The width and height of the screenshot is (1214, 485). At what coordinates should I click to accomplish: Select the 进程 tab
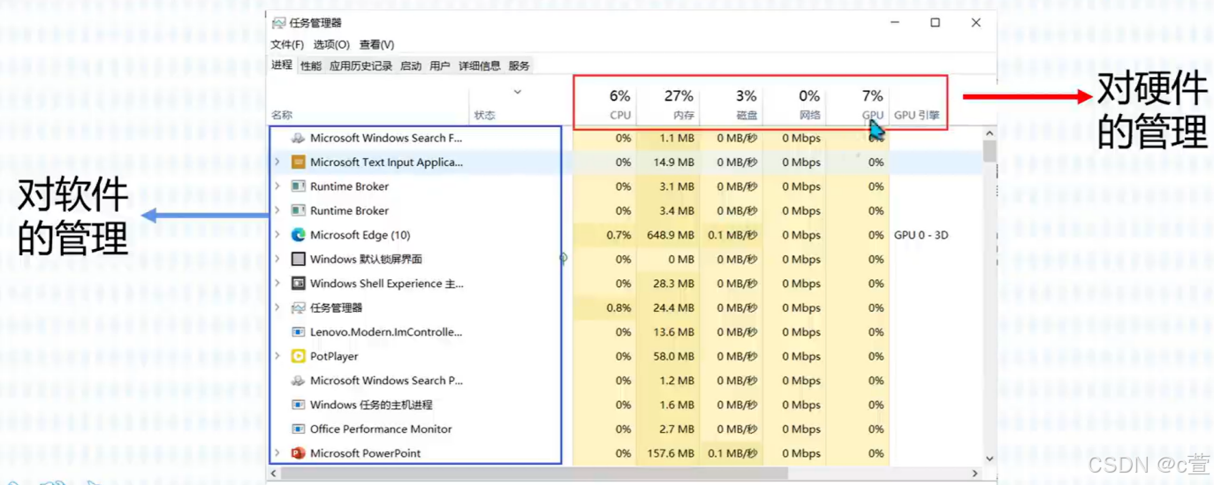pos(282,65)
